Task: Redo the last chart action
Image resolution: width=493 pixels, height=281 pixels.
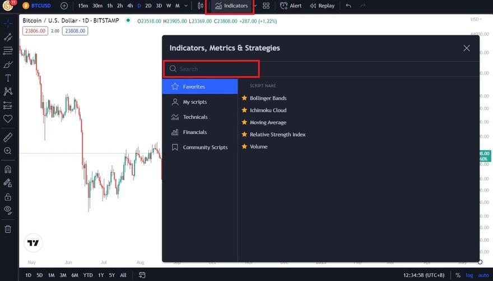Action: tap(363, 6)
